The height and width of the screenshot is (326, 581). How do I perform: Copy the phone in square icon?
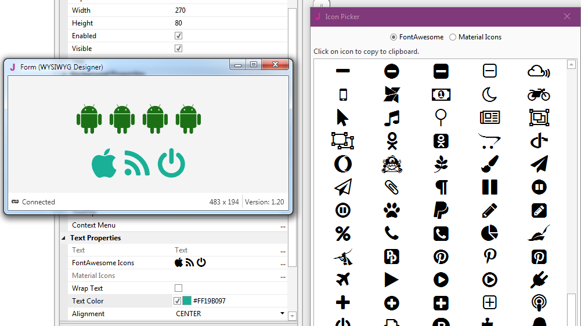point(441,233)
